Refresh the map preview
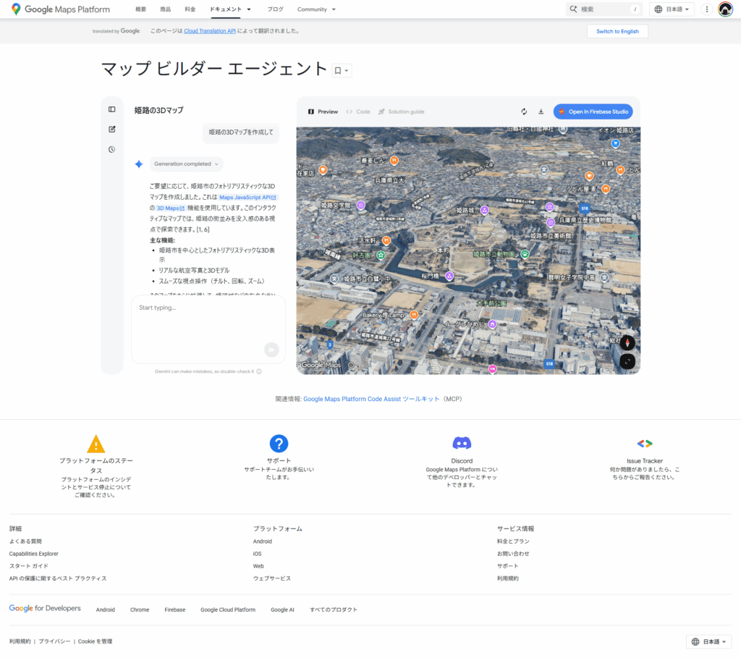The width and height of the screenshot is (741, 658). pyautogui.click(x=524, y=111)
